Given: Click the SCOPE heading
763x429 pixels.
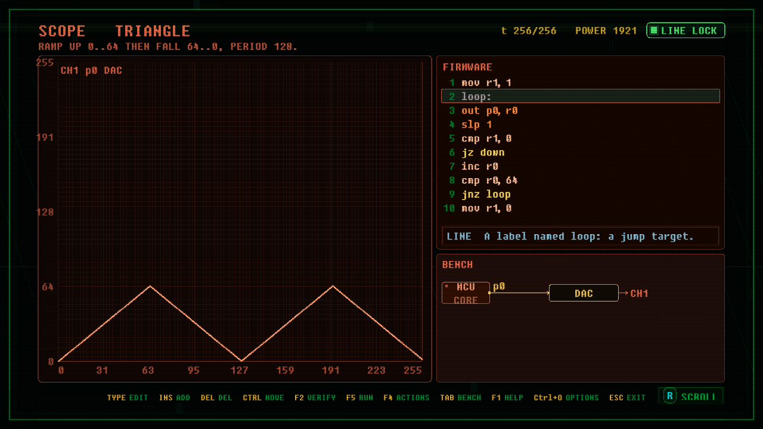Looking at the screenshot, I should point(62,31).
